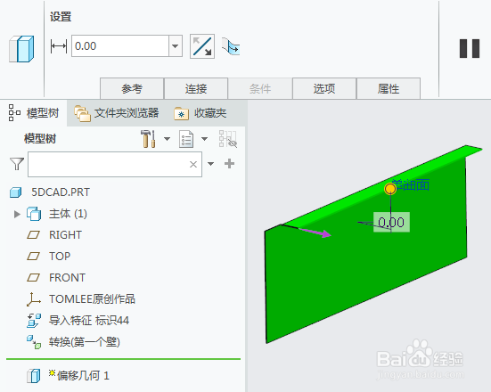
Task: Clear the search field with X
Action: [193, 164]
